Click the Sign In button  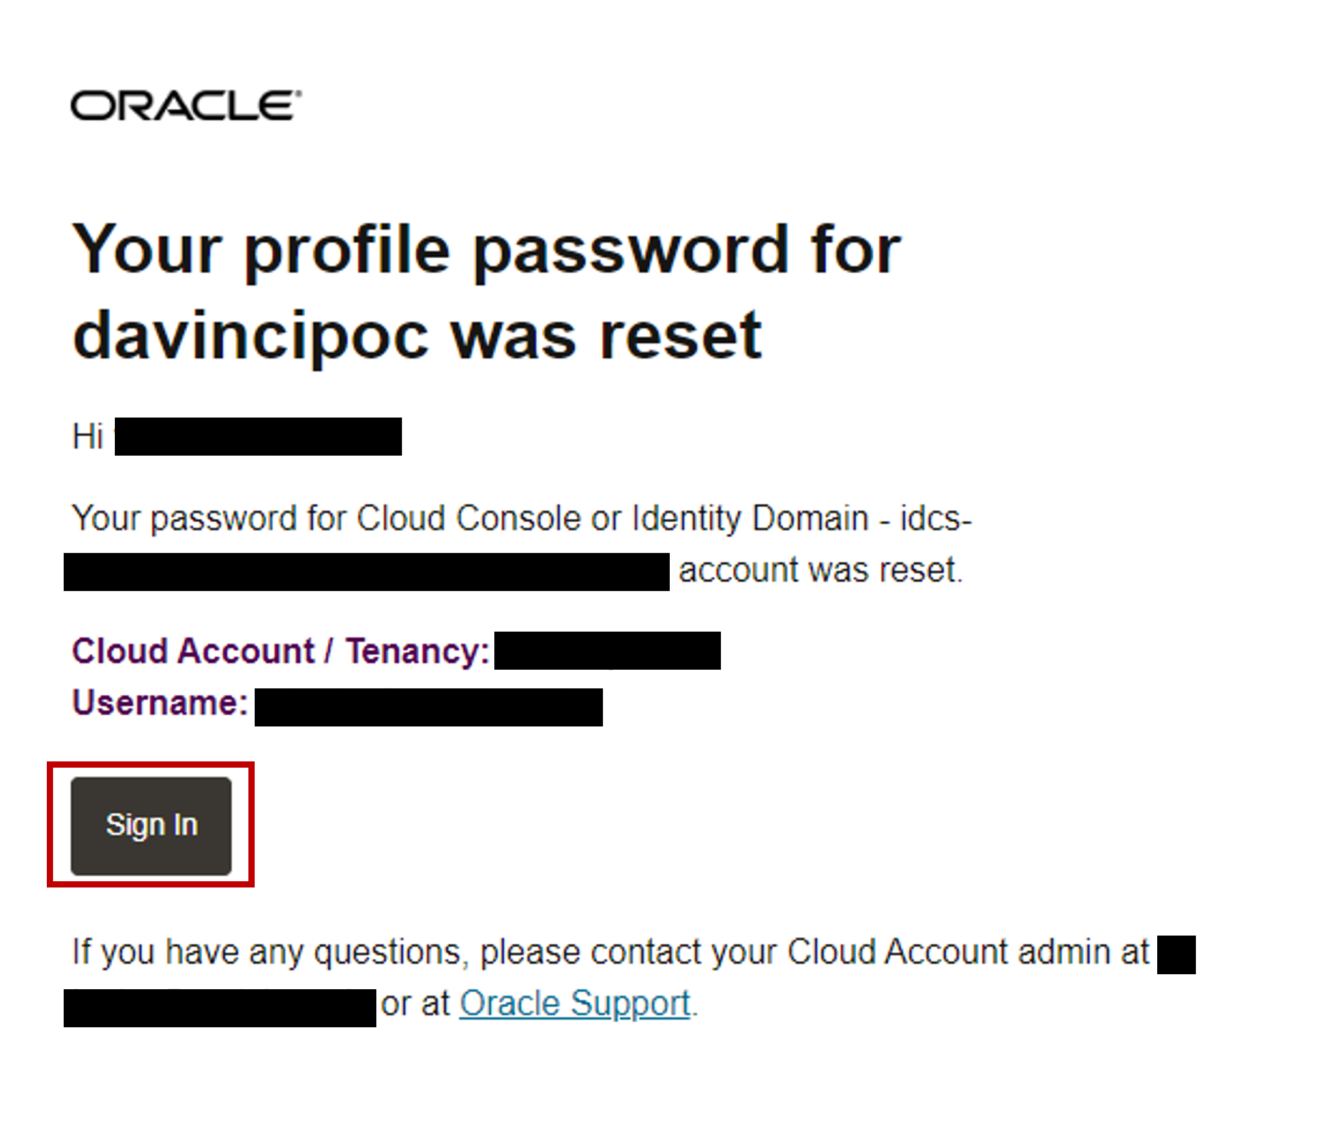(x=150, y=826)
